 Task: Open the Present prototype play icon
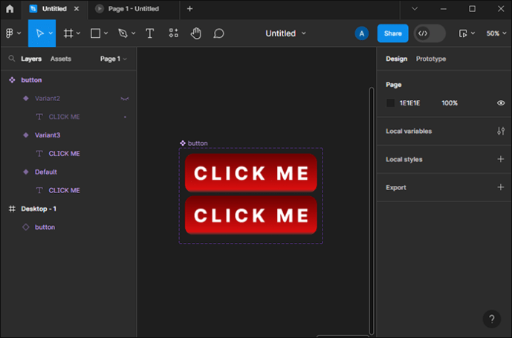(x=463, y=33)
